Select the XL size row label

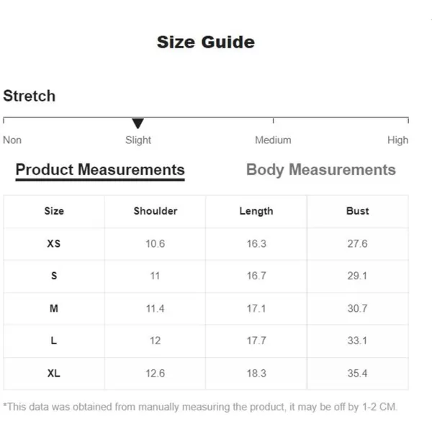54,373
